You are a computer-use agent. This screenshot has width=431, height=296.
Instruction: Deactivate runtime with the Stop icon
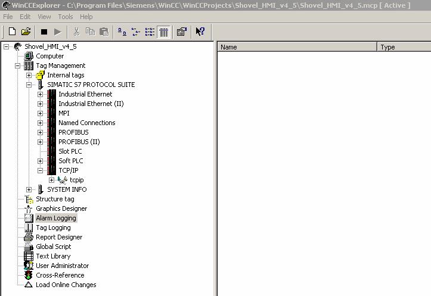[x=44, y=32]
